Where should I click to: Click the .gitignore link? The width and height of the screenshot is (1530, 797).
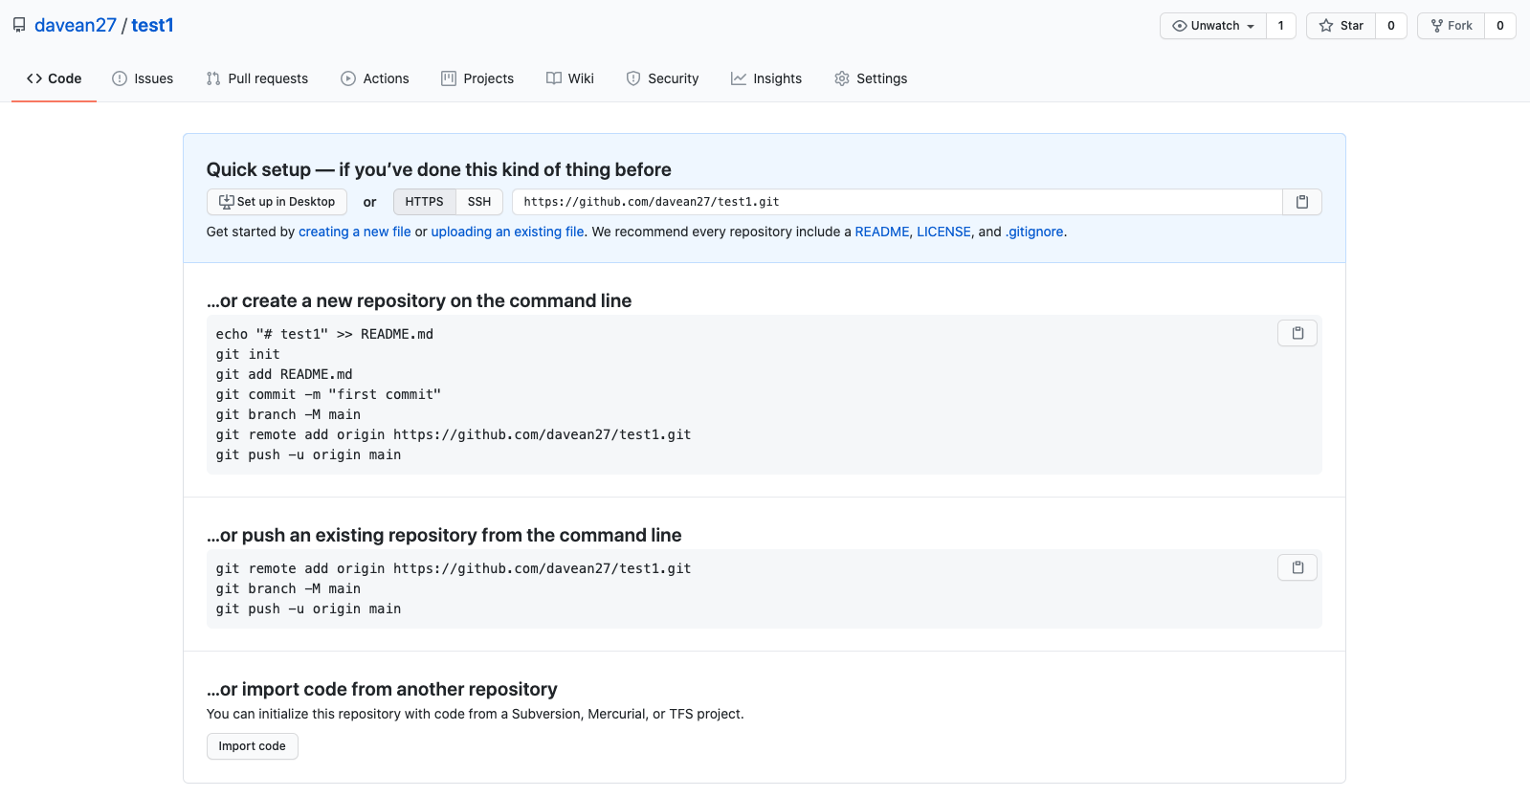pos(1034,232)
